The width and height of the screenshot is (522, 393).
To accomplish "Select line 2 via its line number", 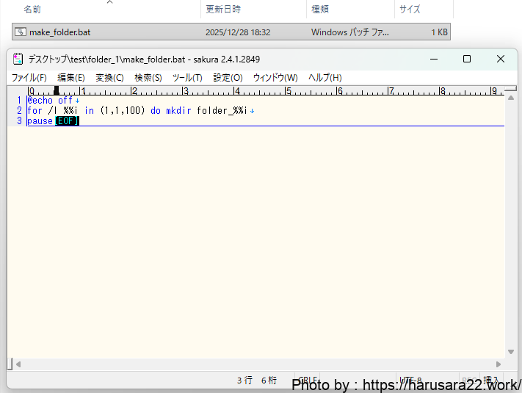I will 19,111.
